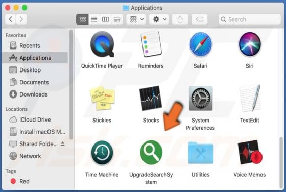Click the Applications folder icon in title bar

126,8
